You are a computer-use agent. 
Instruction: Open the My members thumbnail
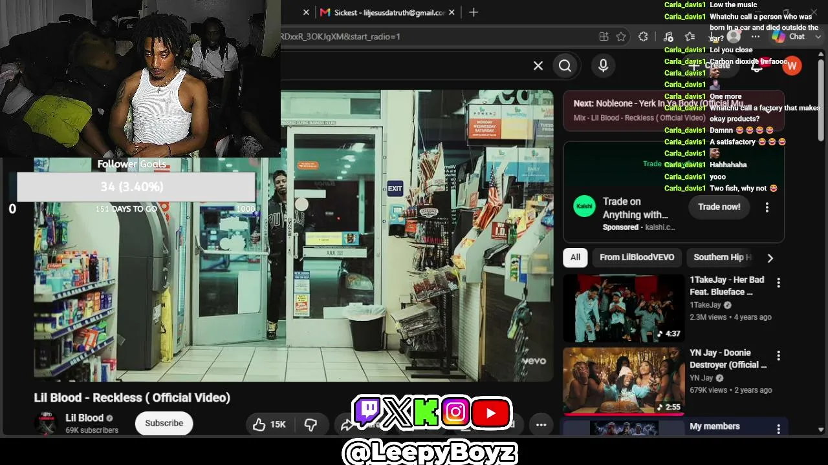(x=624, y=428)
